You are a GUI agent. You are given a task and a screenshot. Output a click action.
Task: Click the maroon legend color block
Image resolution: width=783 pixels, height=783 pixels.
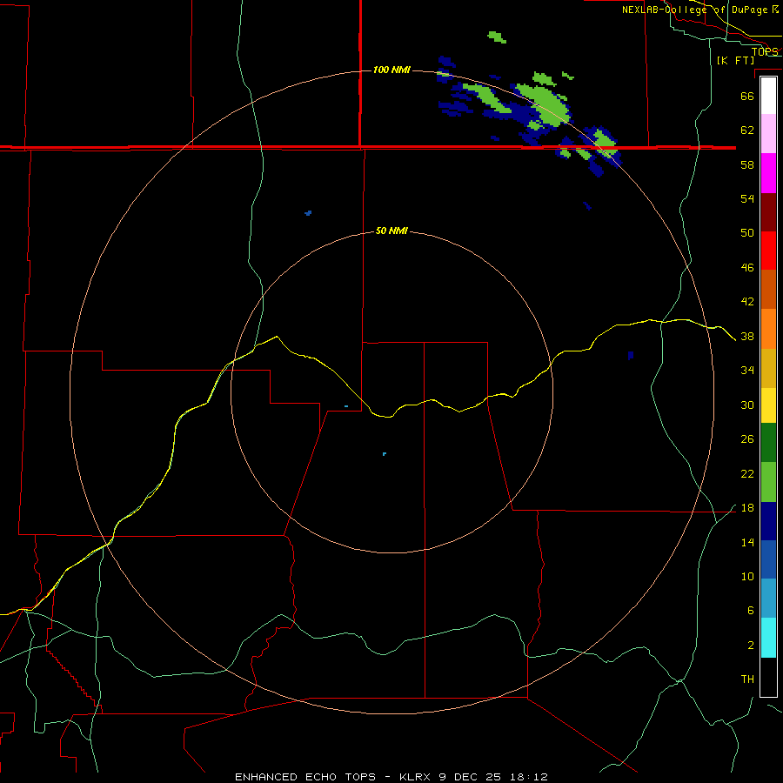[x=768, y=212]
